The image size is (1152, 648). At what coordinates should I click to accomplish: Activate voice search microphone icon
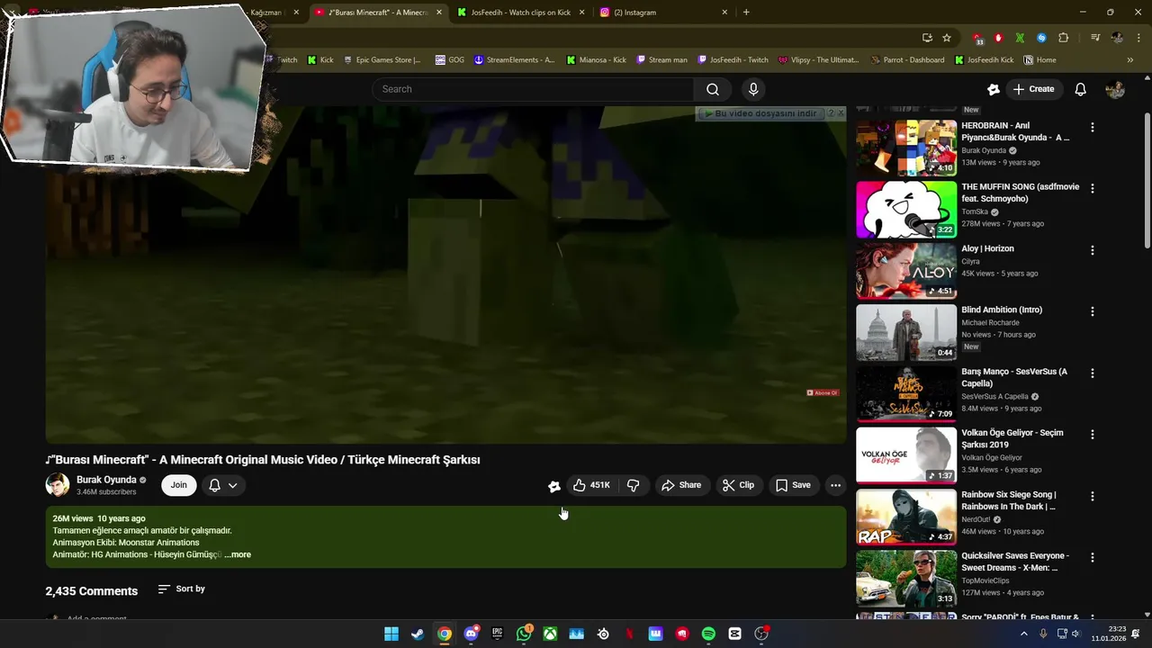[x=753, y=89]
